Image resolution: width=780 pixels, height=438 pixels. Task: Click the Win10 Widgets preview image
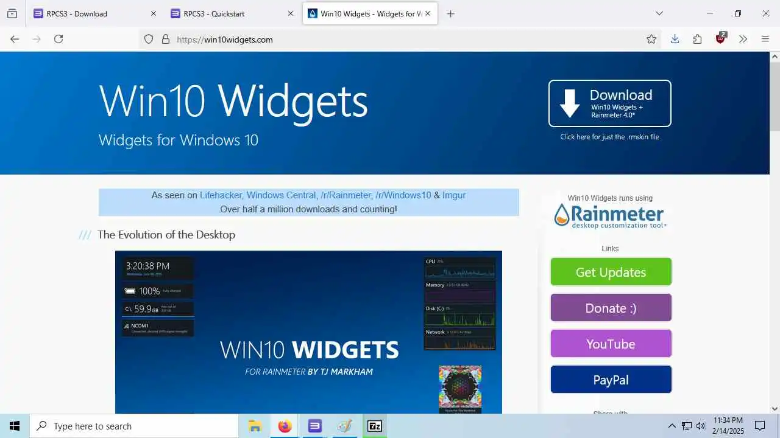[x=308, y=332]
